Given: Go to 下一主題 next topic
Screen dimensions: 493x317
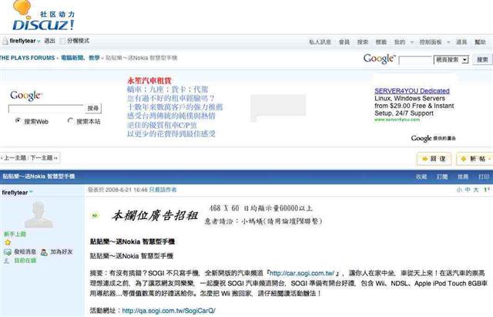Looking at the screenshot, I should [43, 157].
